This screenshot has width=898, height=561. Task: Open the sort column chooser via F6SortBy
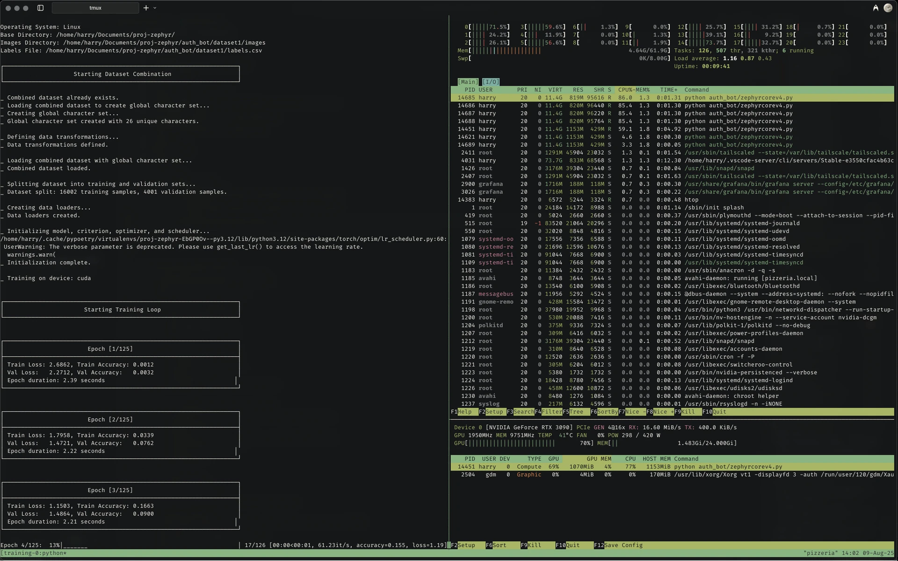point(603,412)
